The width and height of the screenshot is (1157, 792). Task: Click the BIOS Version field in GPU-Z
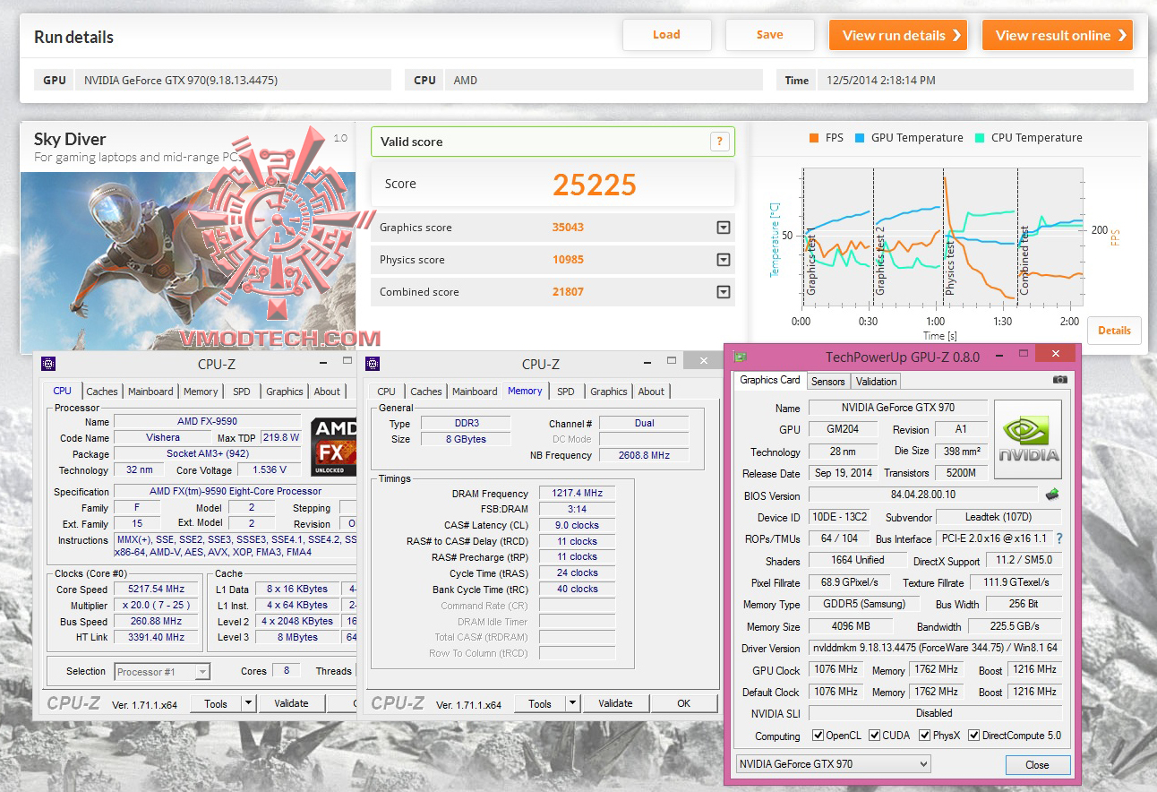tap(924, 495)
